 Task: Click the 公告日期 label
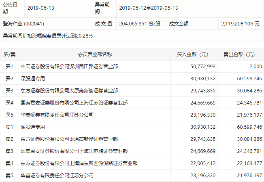coord(10,8)
